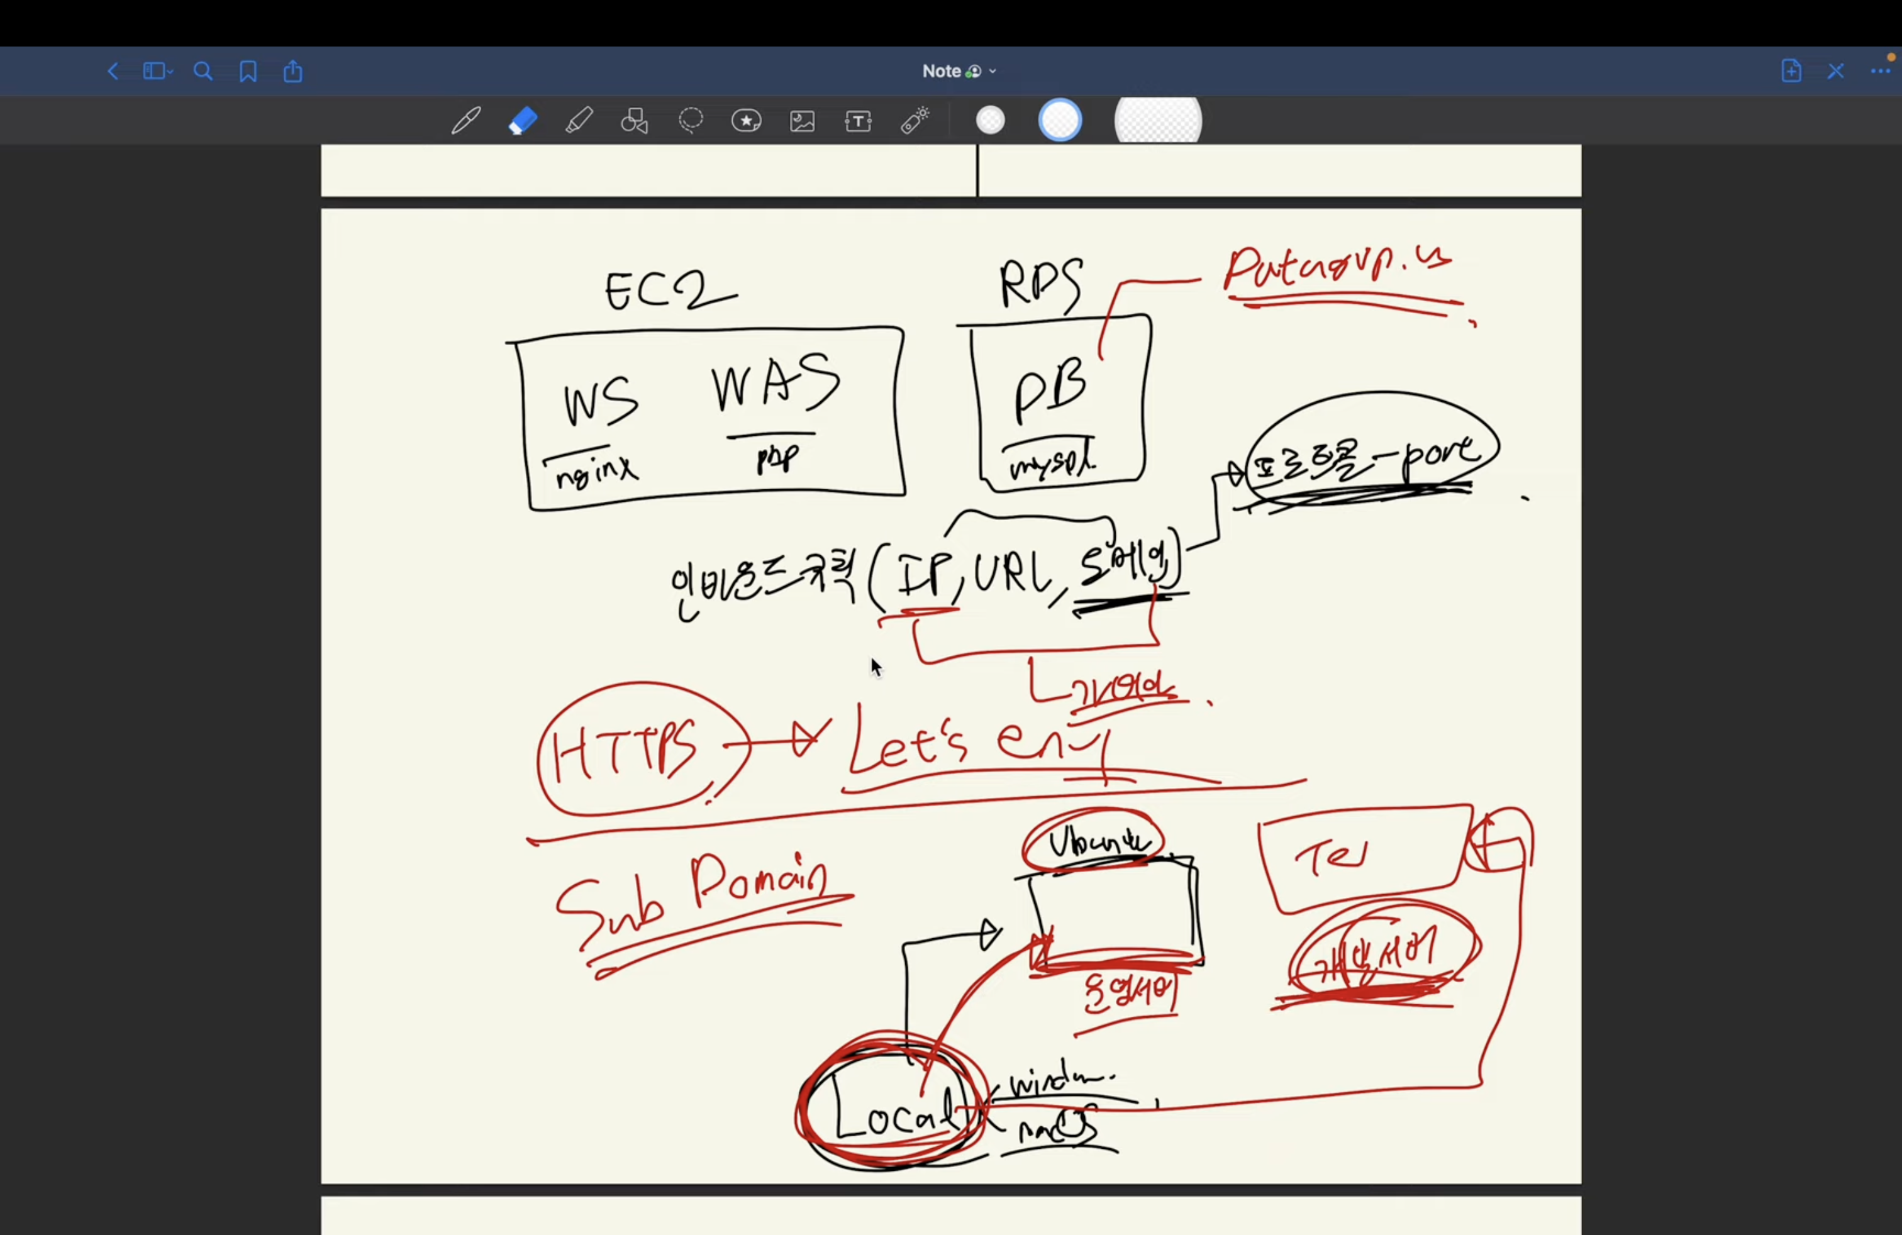Select the Text box tool
1902x1235 pixels.
pyautogui.click(x=859, y=121)
